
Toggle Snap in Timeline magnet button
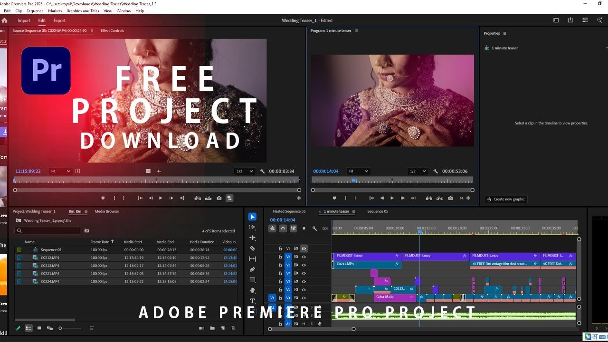(283, 228)
